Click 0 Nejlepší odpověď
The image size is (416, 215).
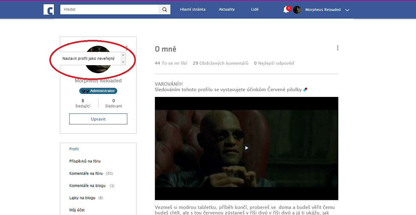click(x=274, y=63)
